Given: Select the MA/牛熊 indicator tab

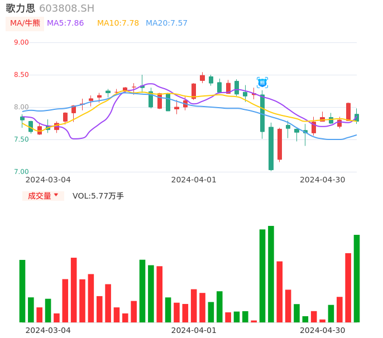Looking at the screenshot, I should (25, 23).
